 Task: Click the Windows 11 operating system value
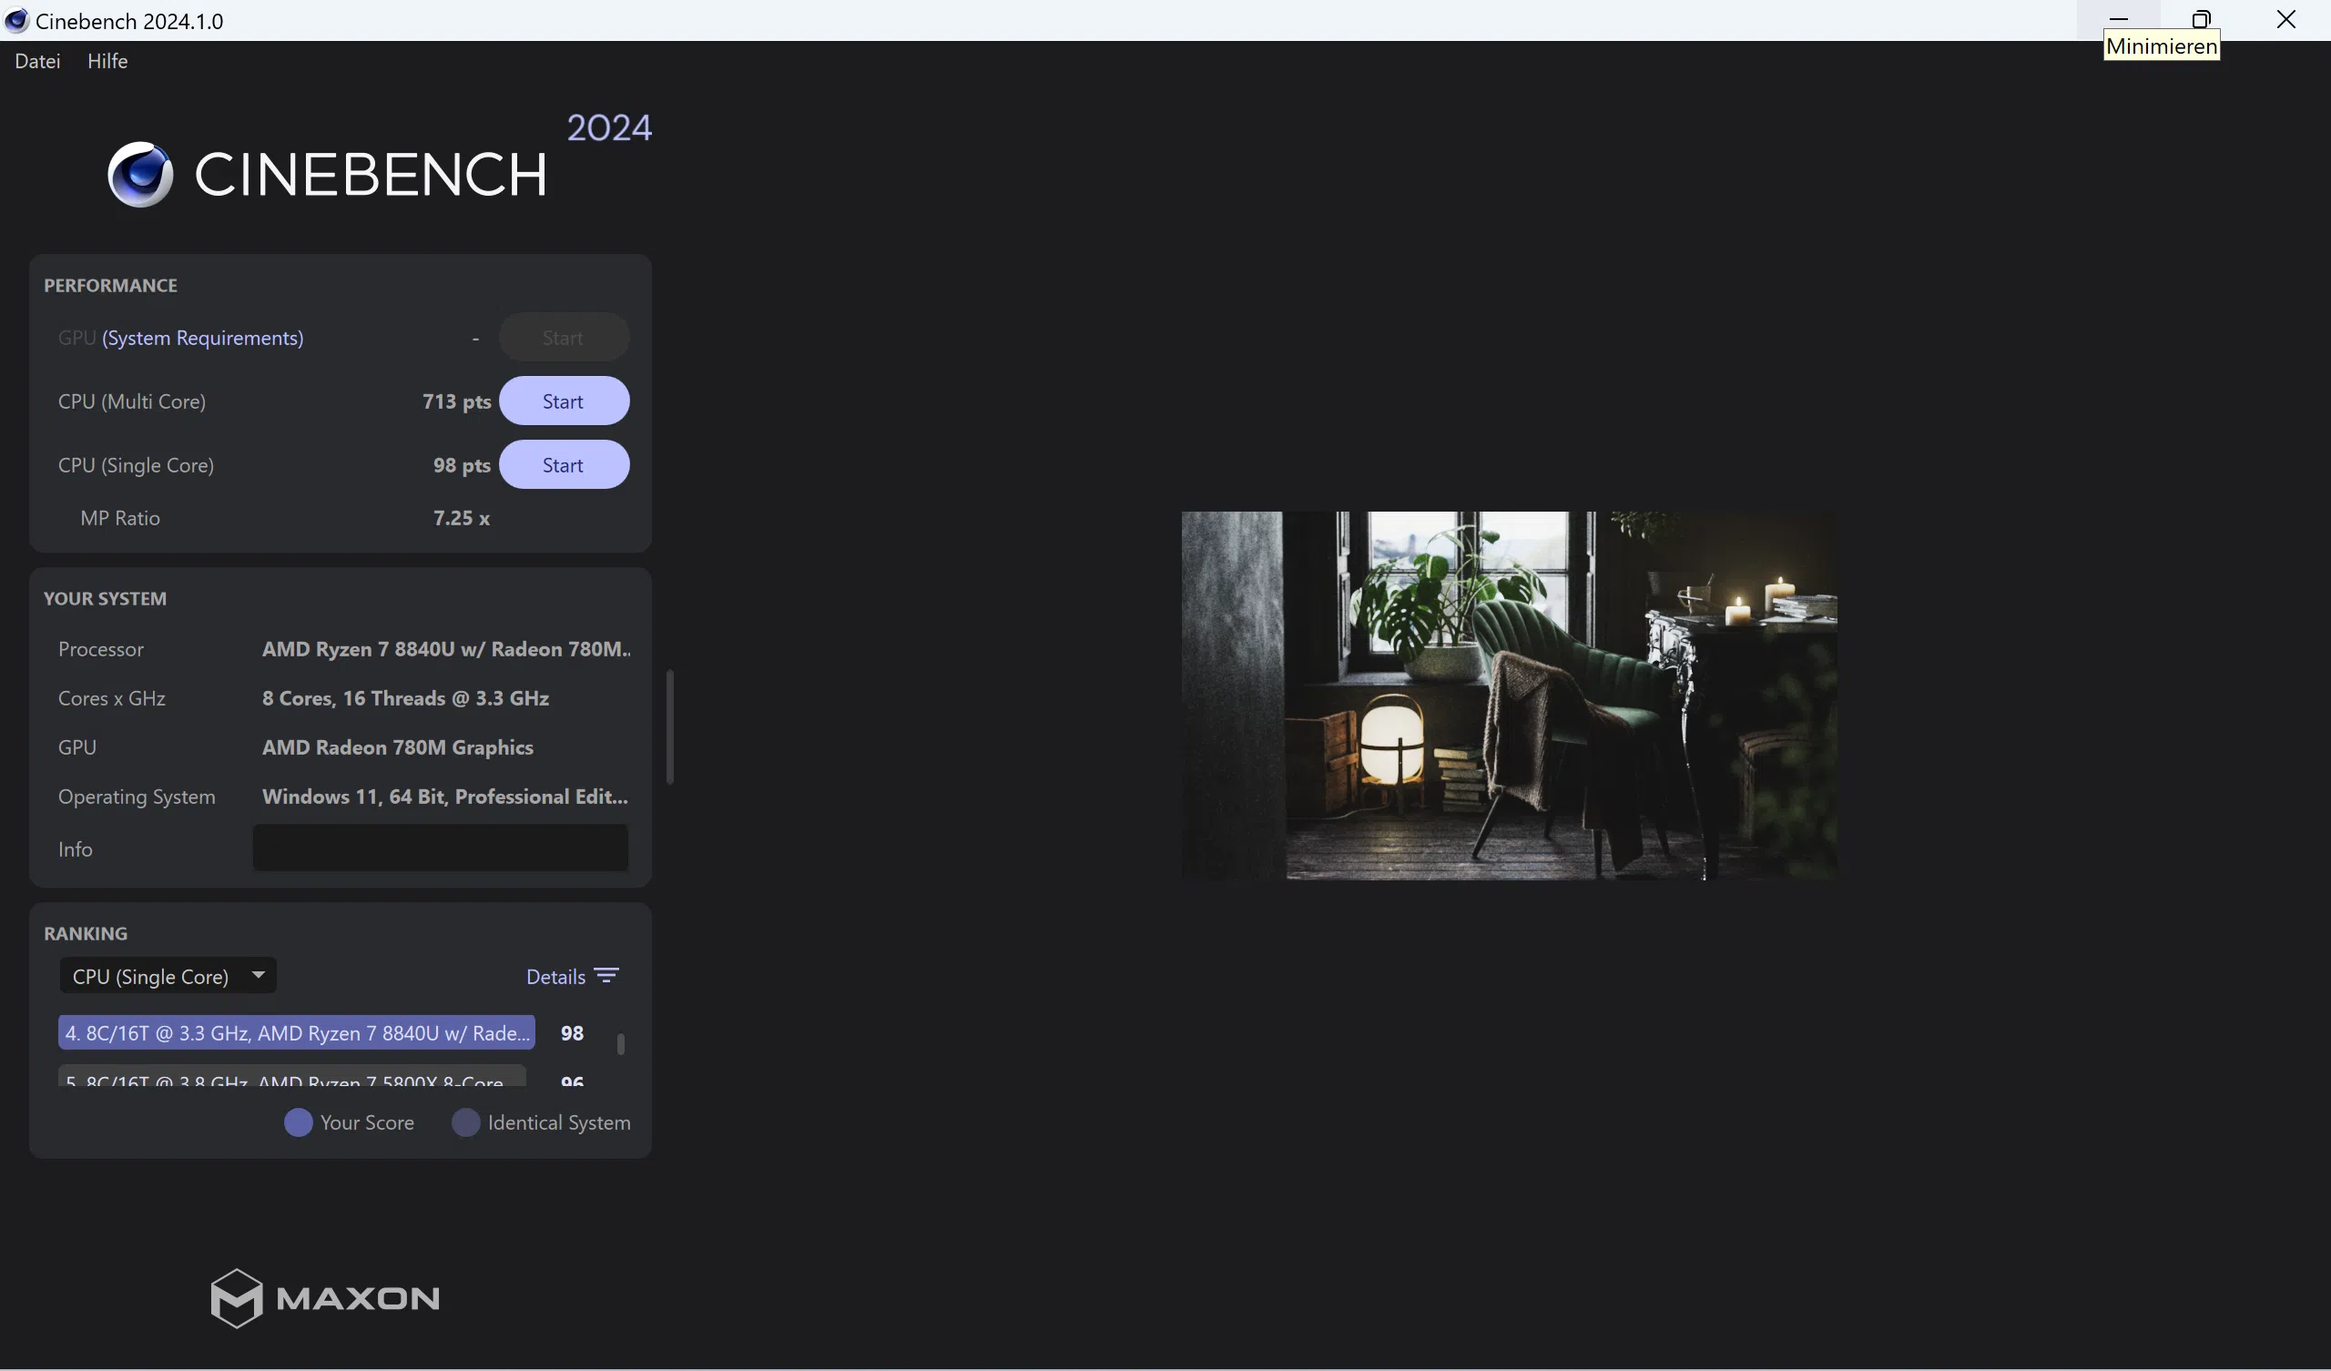[445, 797]
